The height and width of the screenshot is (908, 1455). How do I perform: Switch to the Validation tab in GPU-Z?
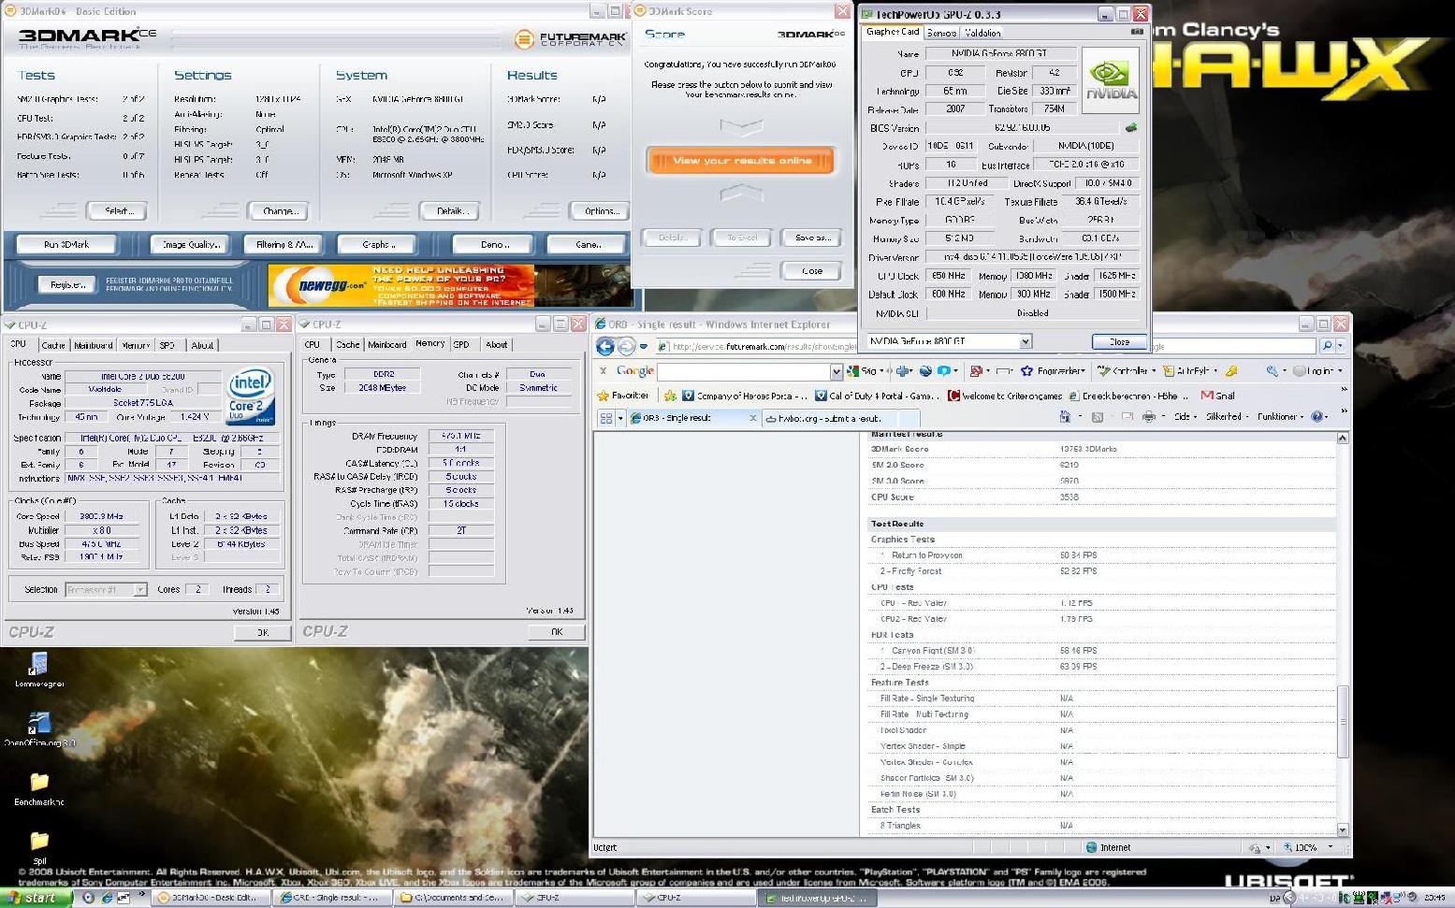point(982,33)
